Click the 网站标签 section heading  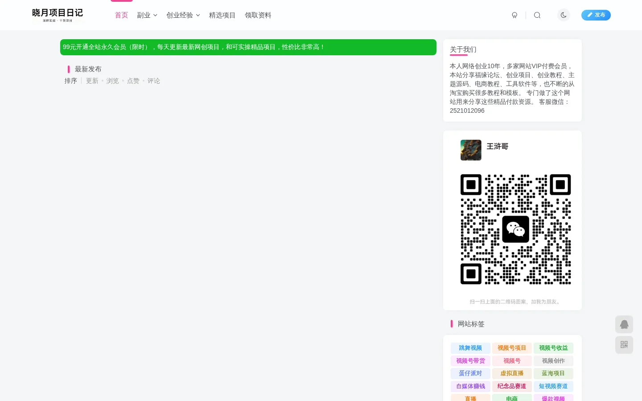(471, 324)
